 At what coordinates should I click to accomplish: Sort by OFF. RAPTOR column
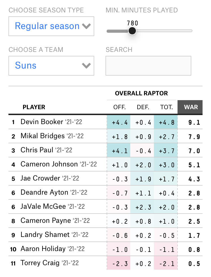[119, 107]
